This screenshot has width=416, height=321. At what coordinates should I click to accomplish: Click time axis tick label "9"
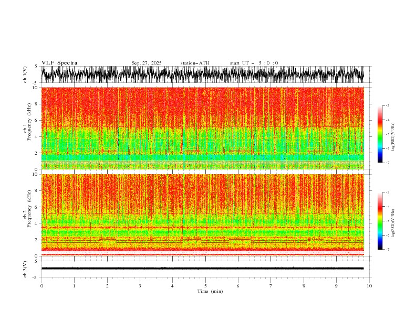pos(336,286)
